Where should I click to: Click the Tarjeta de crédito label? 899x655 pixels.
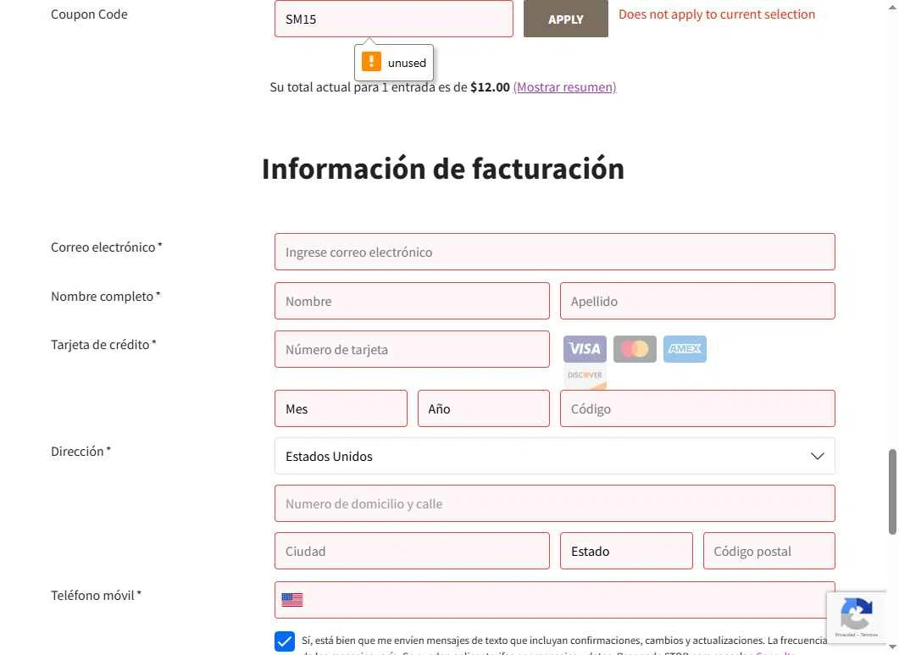tap(103, 345)
